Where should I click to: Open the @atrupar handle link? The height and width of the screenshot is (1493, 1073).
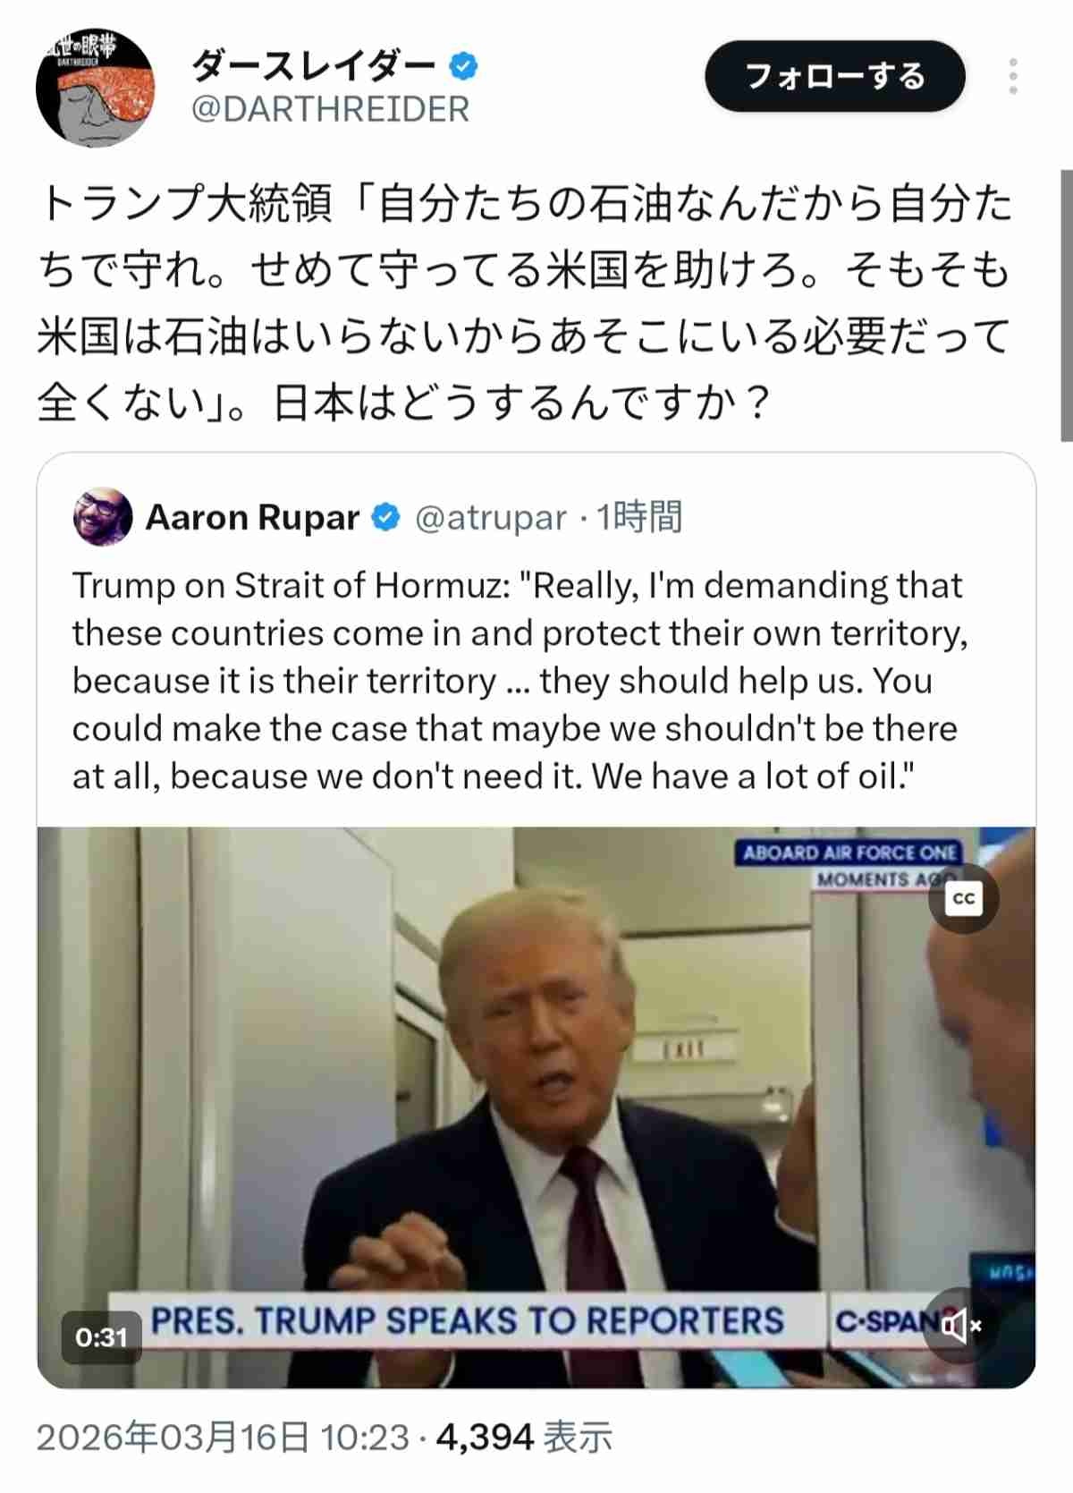490,518
